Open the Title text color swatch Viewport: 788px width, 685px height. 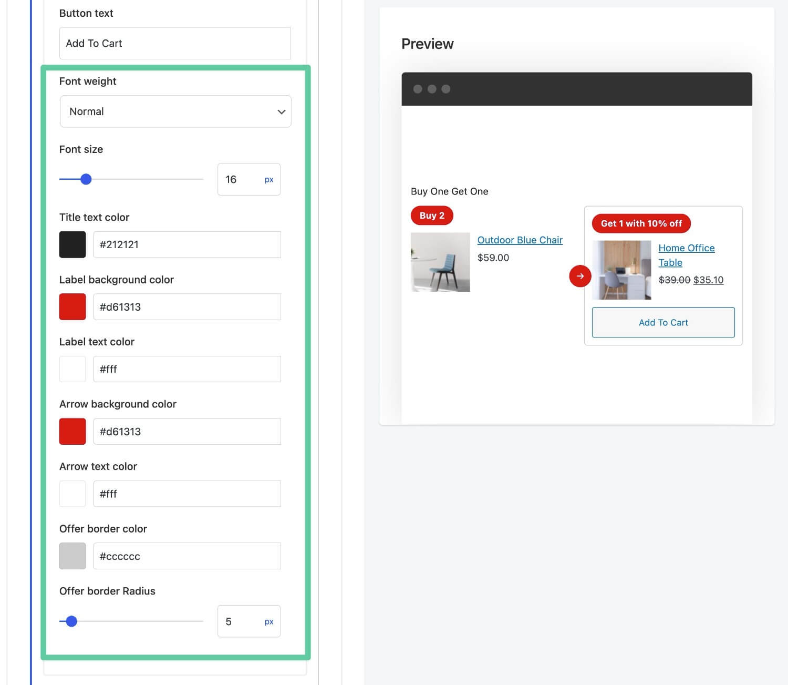[72, 244]
